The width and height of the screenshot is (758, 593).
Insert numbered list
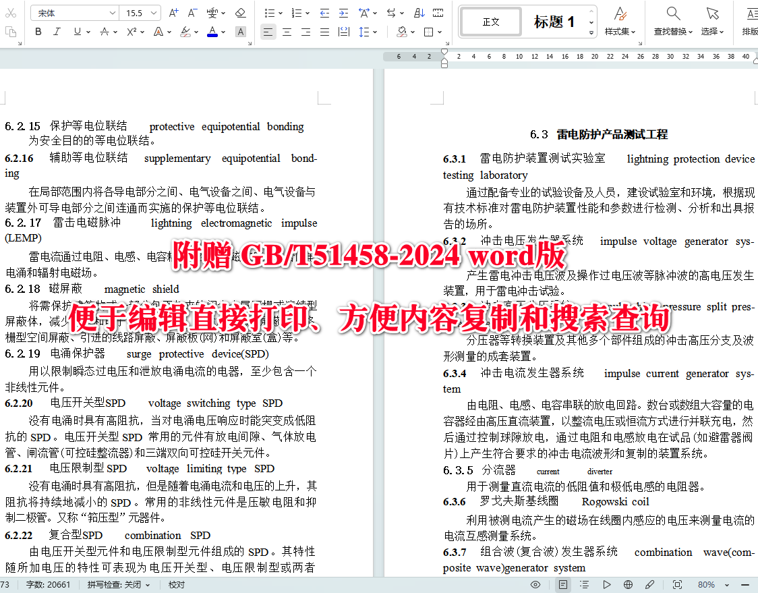297,13
